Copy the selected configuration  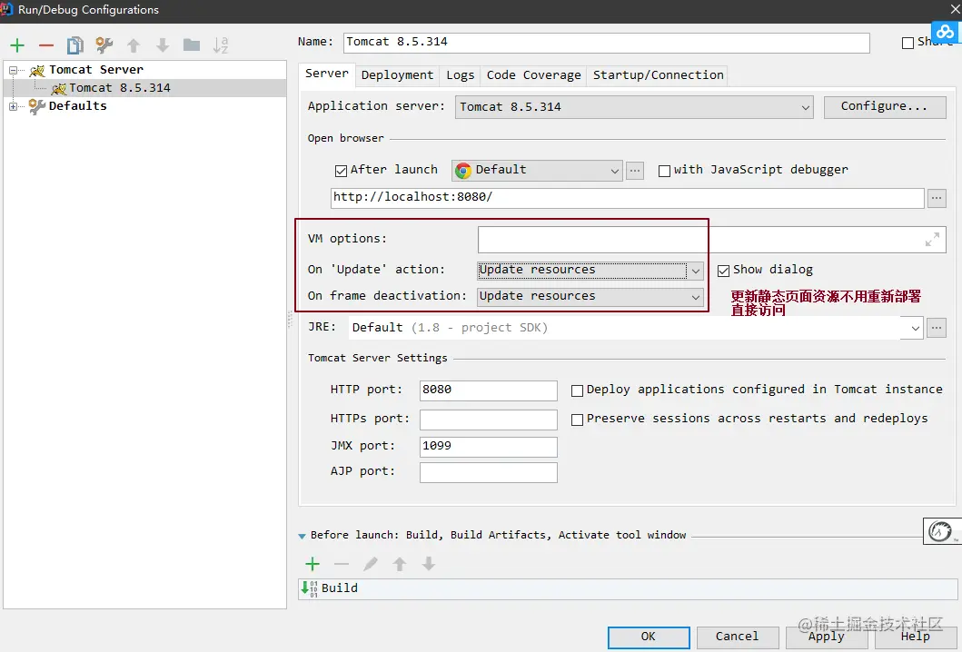click(74, 44)
